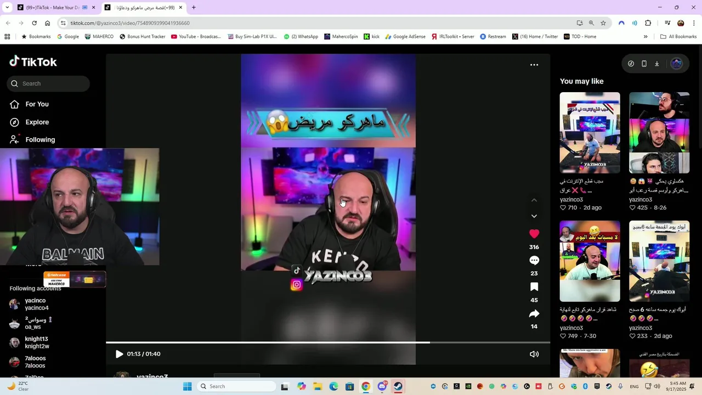
Task: Open the Google AdSense bookmark
Action: pyautogui.click(x=405, y=37)
